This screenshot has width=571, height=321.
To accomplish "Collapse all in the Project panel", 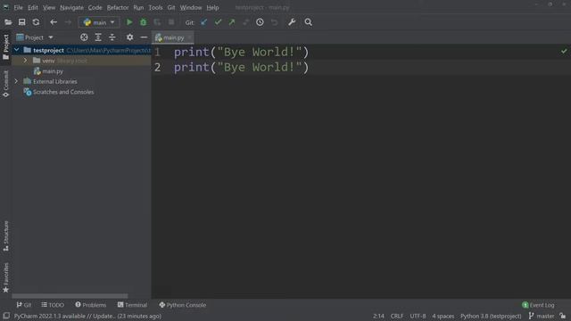I will 112,37.
